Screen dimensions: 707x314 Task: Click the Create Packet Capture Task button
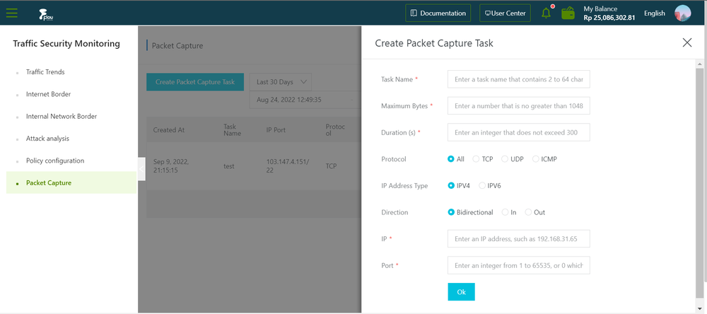(x=195, y=82)
